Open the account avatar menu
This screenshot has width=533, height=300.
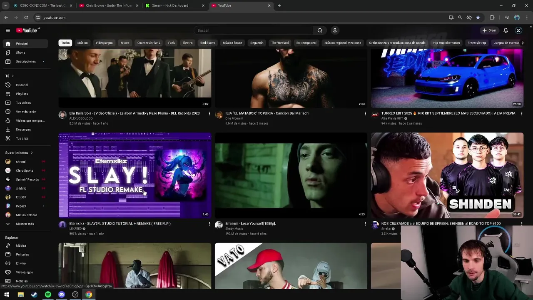coord(518,30)
